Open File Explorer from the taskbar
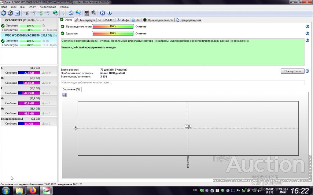 (19, 191)
